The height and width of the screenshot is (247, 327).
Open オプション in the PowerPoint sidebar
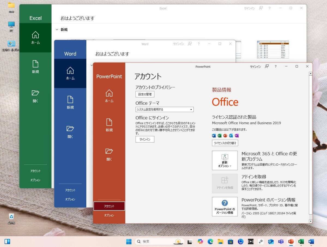[109, 215]
